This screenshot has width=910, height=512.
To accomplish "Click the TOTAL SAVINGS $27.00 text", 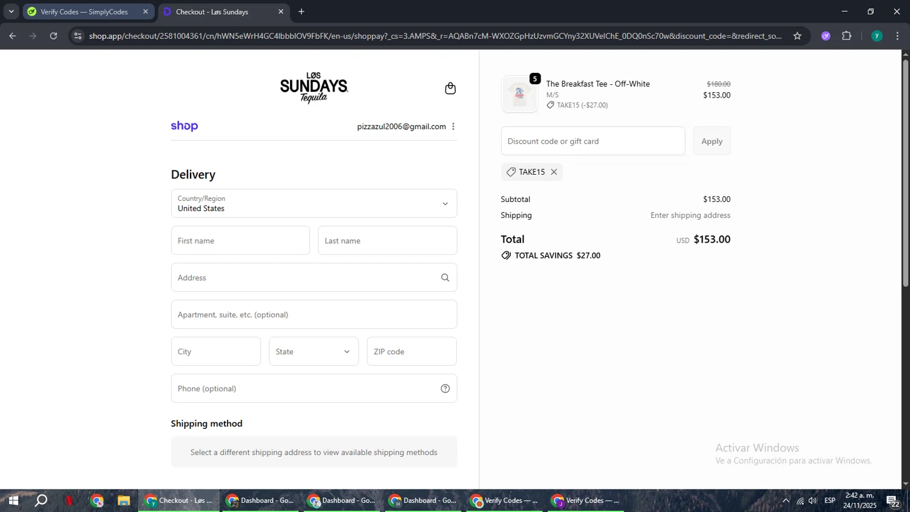I will point(558,255).
